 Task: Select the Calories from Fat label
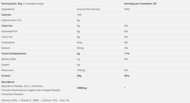11,20
